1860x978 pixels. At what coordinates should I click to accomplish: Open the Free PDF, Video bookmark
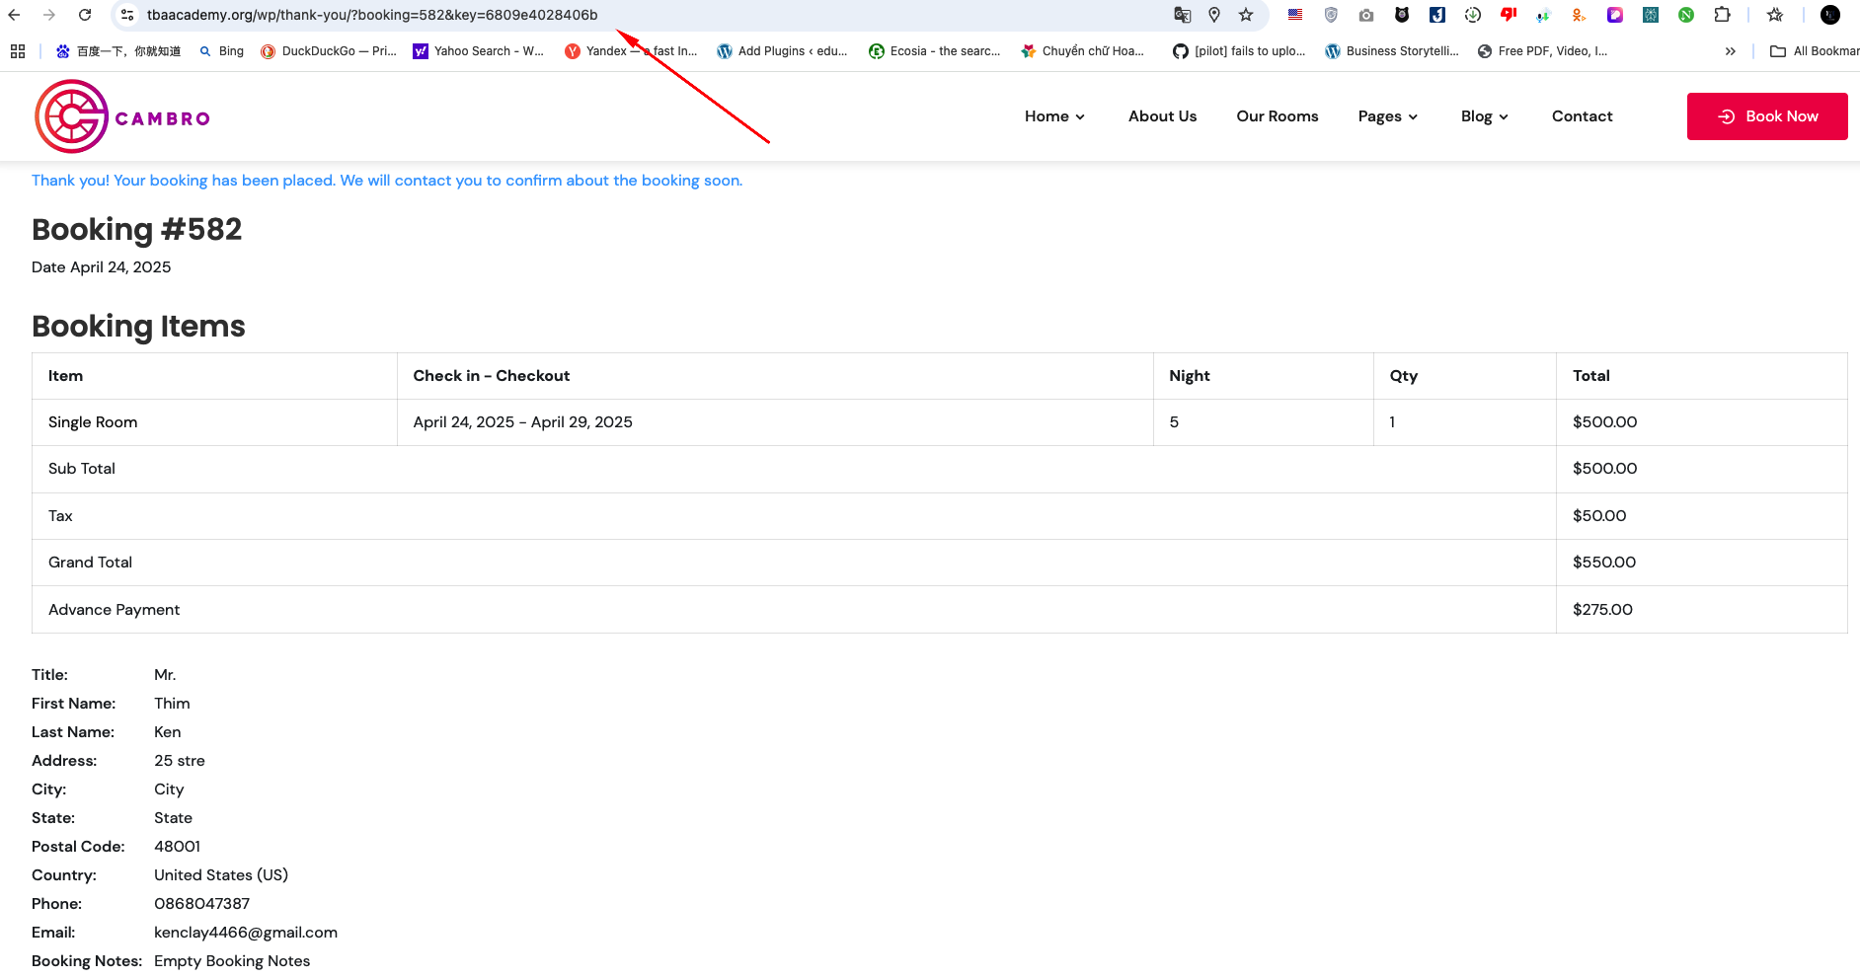click(1542, 51)
